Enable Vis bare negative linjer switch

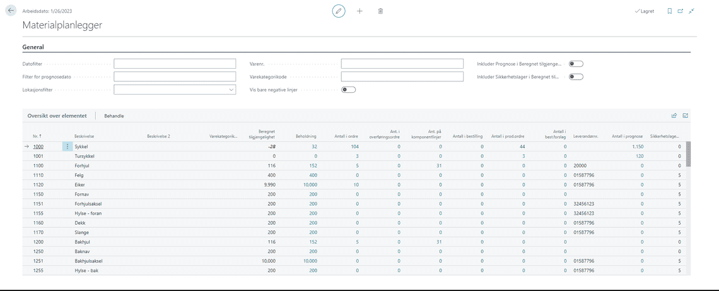click(x=349, y=90)
